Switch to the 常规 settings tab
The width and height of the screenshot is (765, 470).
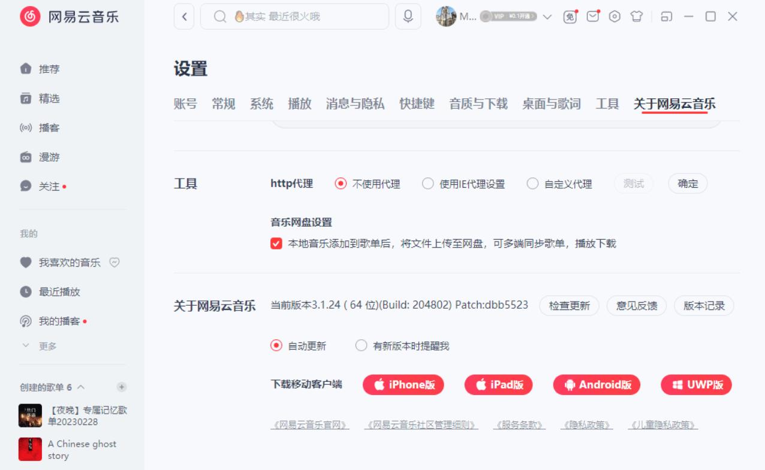(224, 104)
